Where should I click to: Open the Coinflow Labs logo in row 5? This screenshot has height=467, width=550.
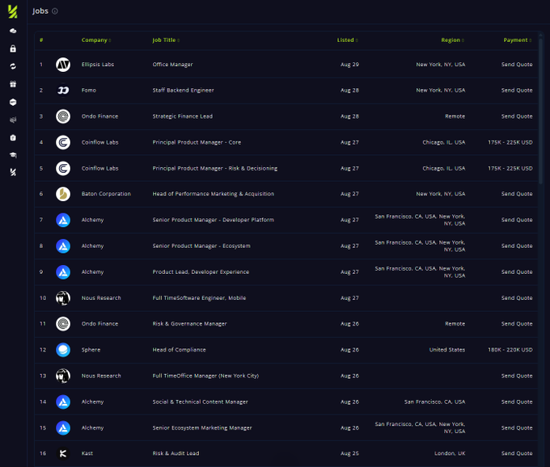[63, 168]
